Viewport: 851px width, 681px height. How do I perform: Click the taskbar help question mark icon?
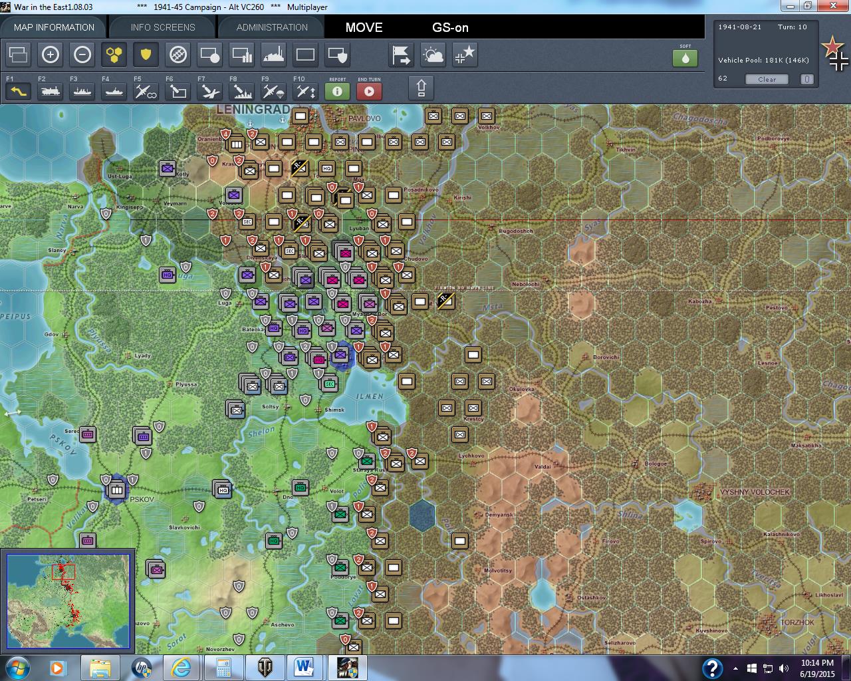tap(712, 668)
